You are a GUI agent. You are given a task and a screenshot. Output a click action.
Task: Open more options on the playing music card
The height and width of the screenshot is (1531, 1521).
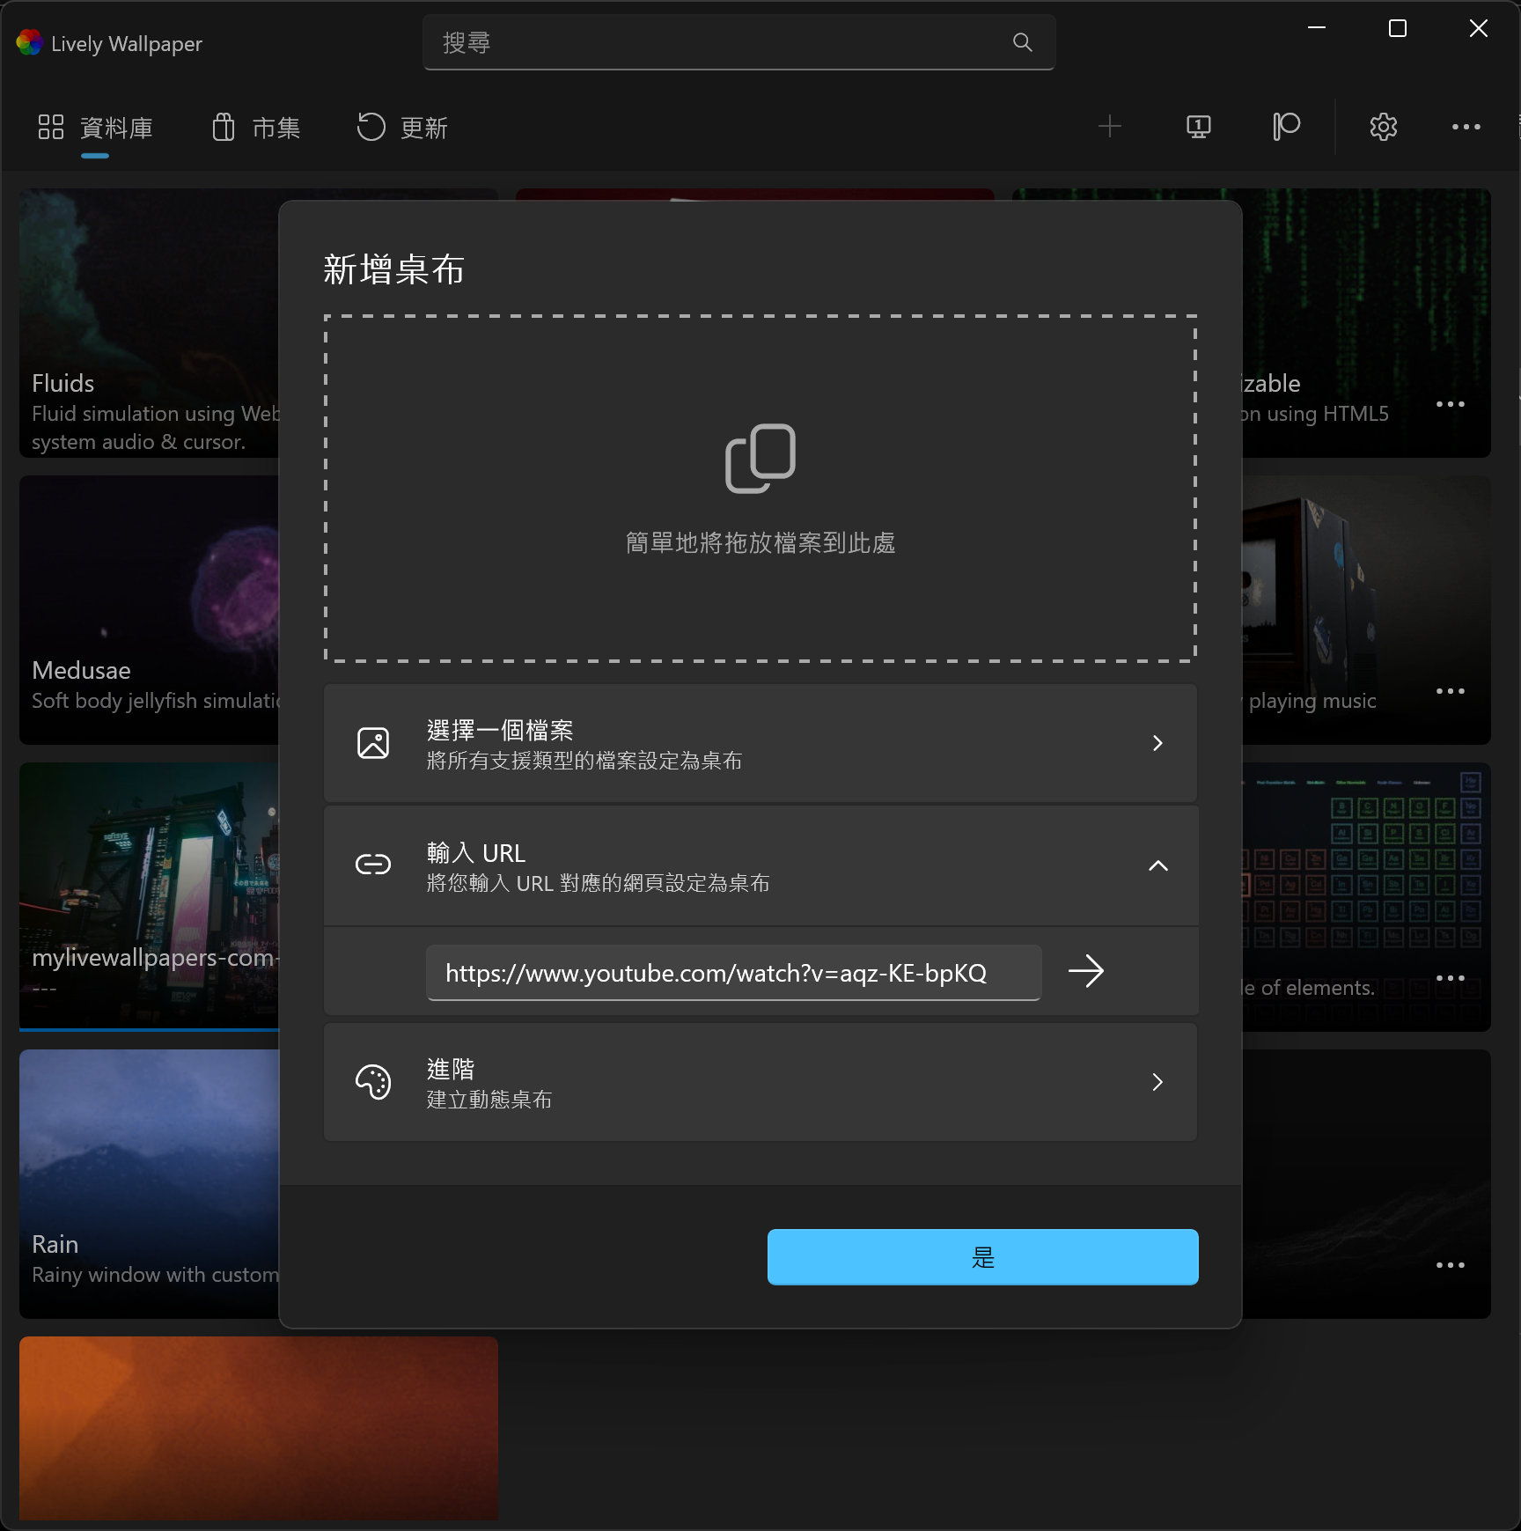point(1450,691)
